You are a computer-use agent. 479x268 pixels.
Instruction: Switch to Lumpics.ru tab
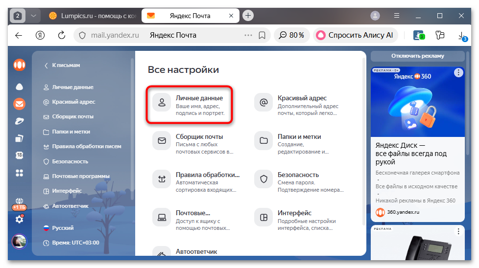[x=92, y=16]
